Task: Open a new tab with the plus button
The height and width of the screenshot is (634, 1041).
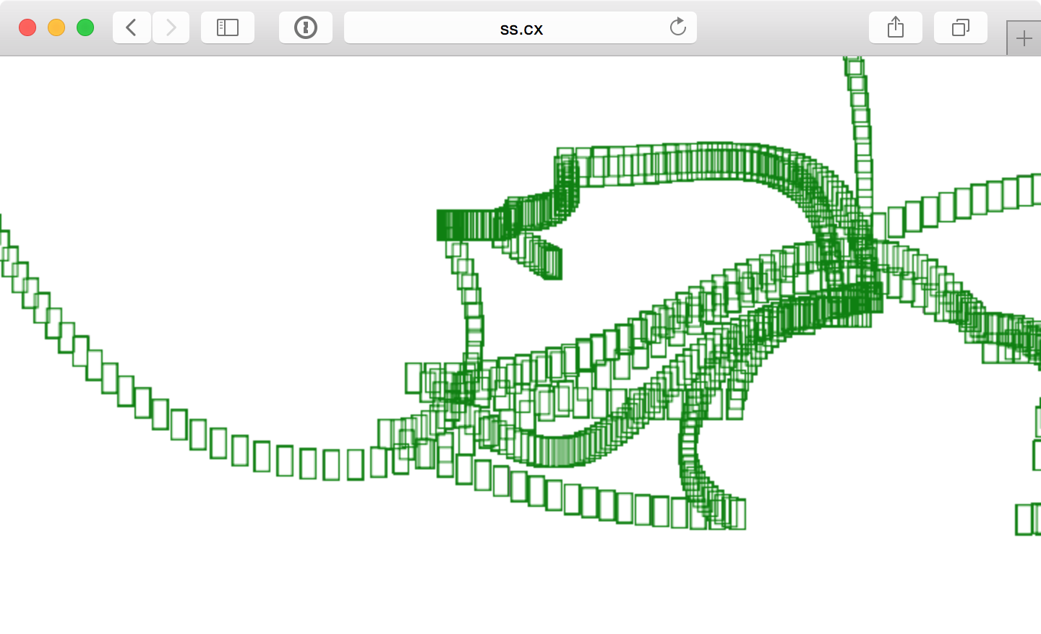Action: point(1024,38)
